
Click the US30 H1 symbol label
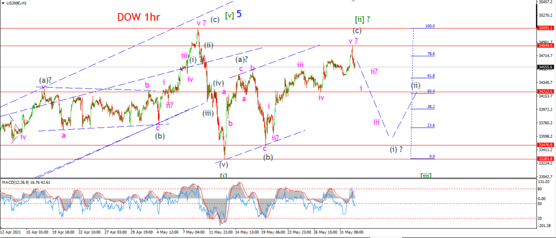(x=16, y=3)
